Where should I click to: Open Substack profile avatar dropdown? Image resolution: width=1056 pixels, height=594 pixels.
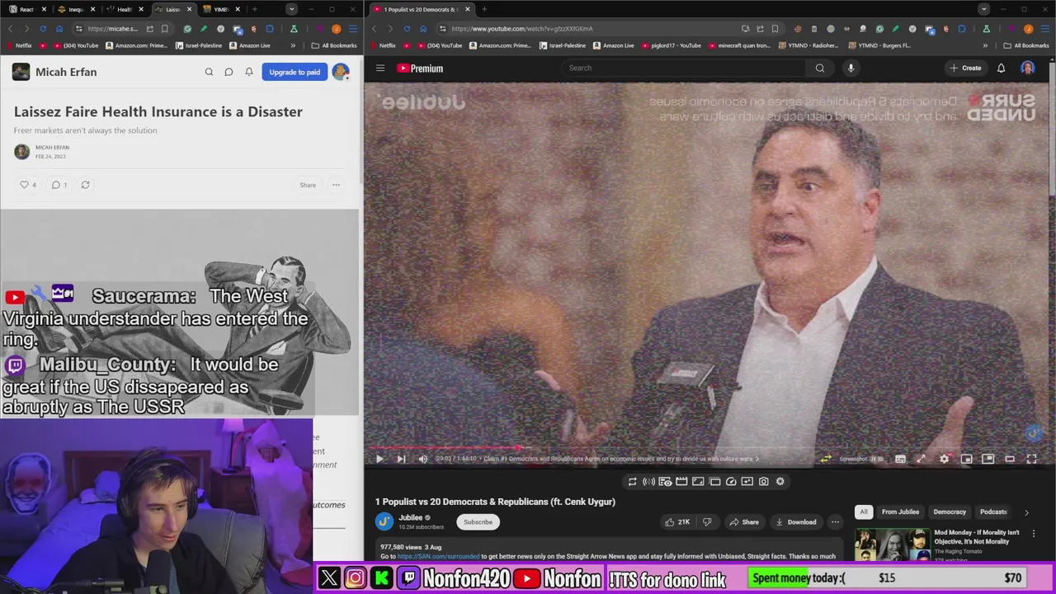(341, 72)
